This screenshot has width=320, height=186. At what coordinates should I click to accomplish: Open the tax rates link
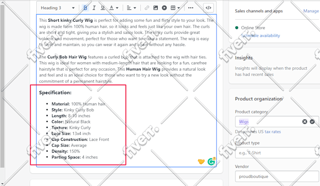coord(272,132)
